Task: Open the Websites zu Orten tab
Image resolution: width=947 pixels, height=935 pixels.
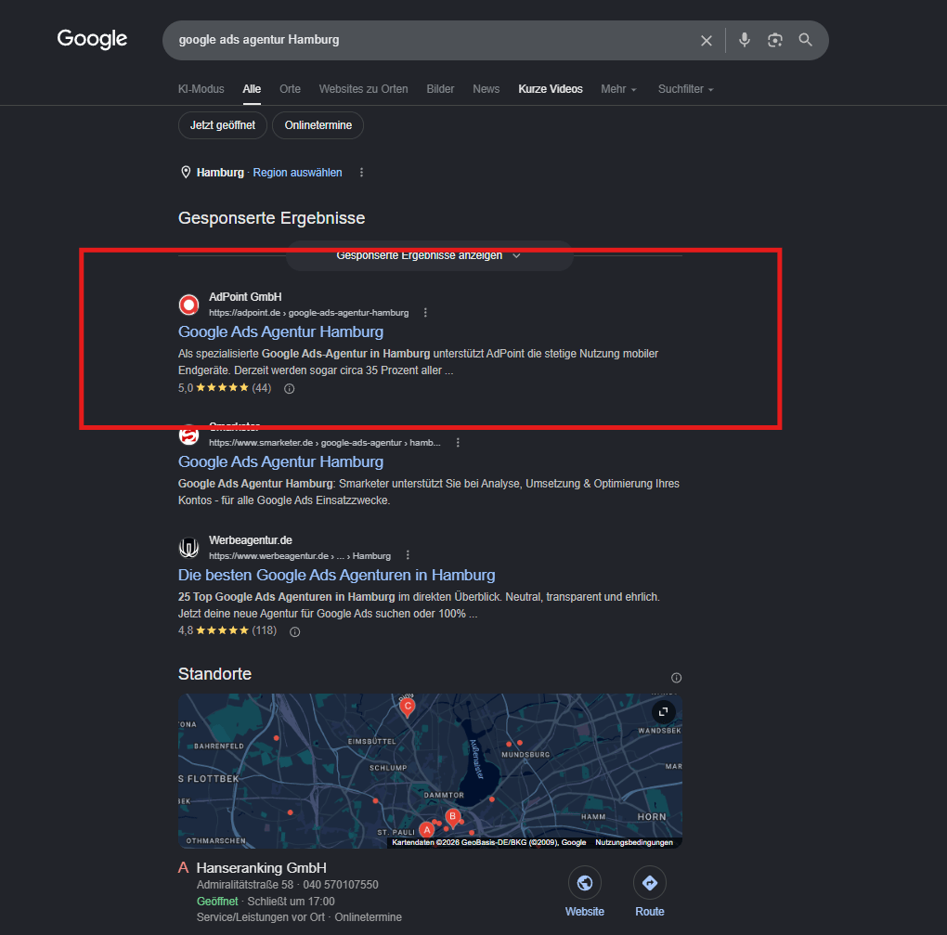Action: pos(363,89)
